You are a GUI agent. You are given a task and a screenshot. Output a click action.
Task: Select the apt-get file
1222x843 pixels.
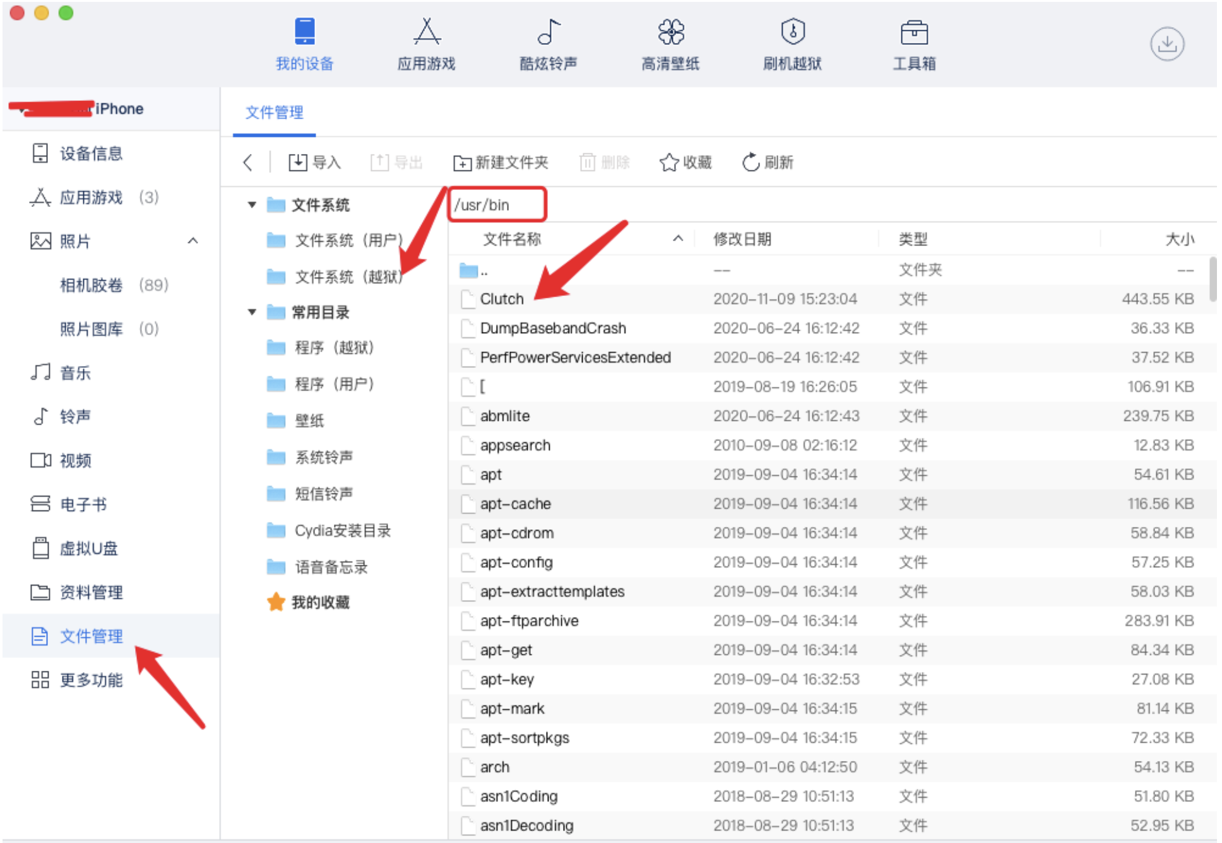pyautogui.click(x=829, y=650)
